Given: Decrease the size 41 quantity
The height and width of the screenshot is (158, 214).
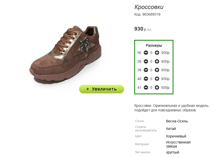Looking at the screenshot, I should click(146, 88).
